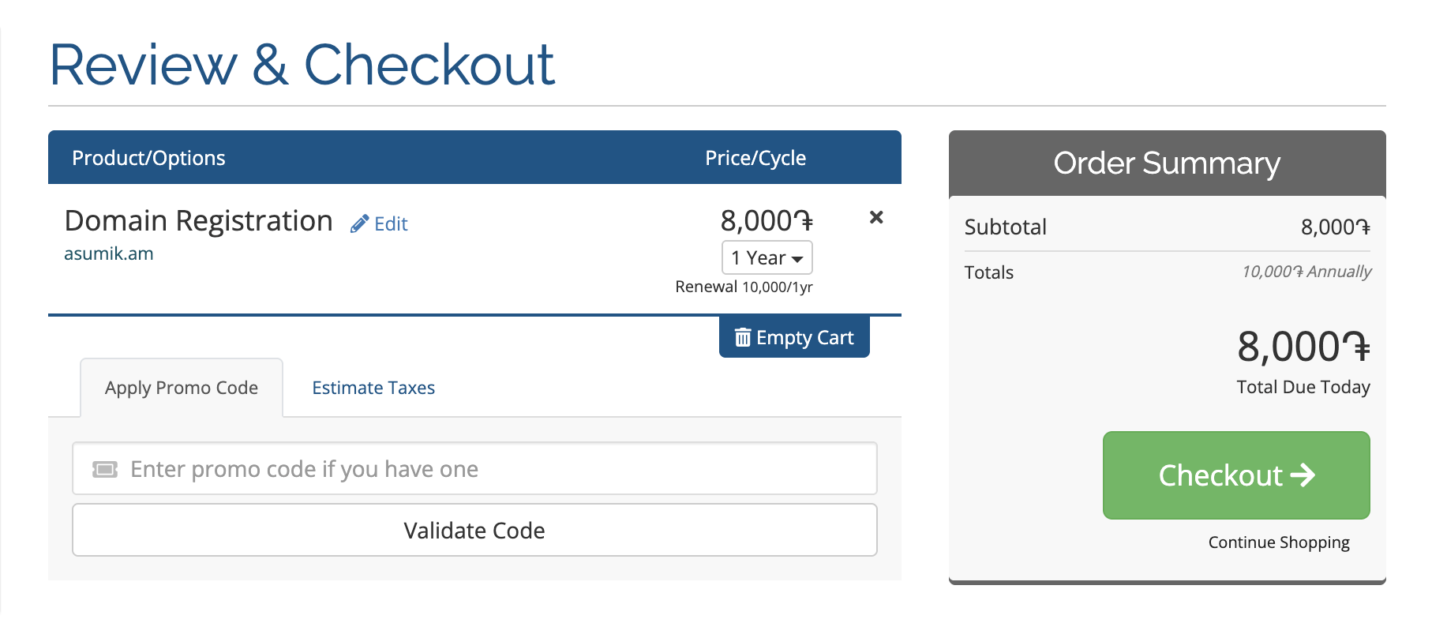
Task: Open the 1 Year billing cycle dropdown
Action: 767,257
